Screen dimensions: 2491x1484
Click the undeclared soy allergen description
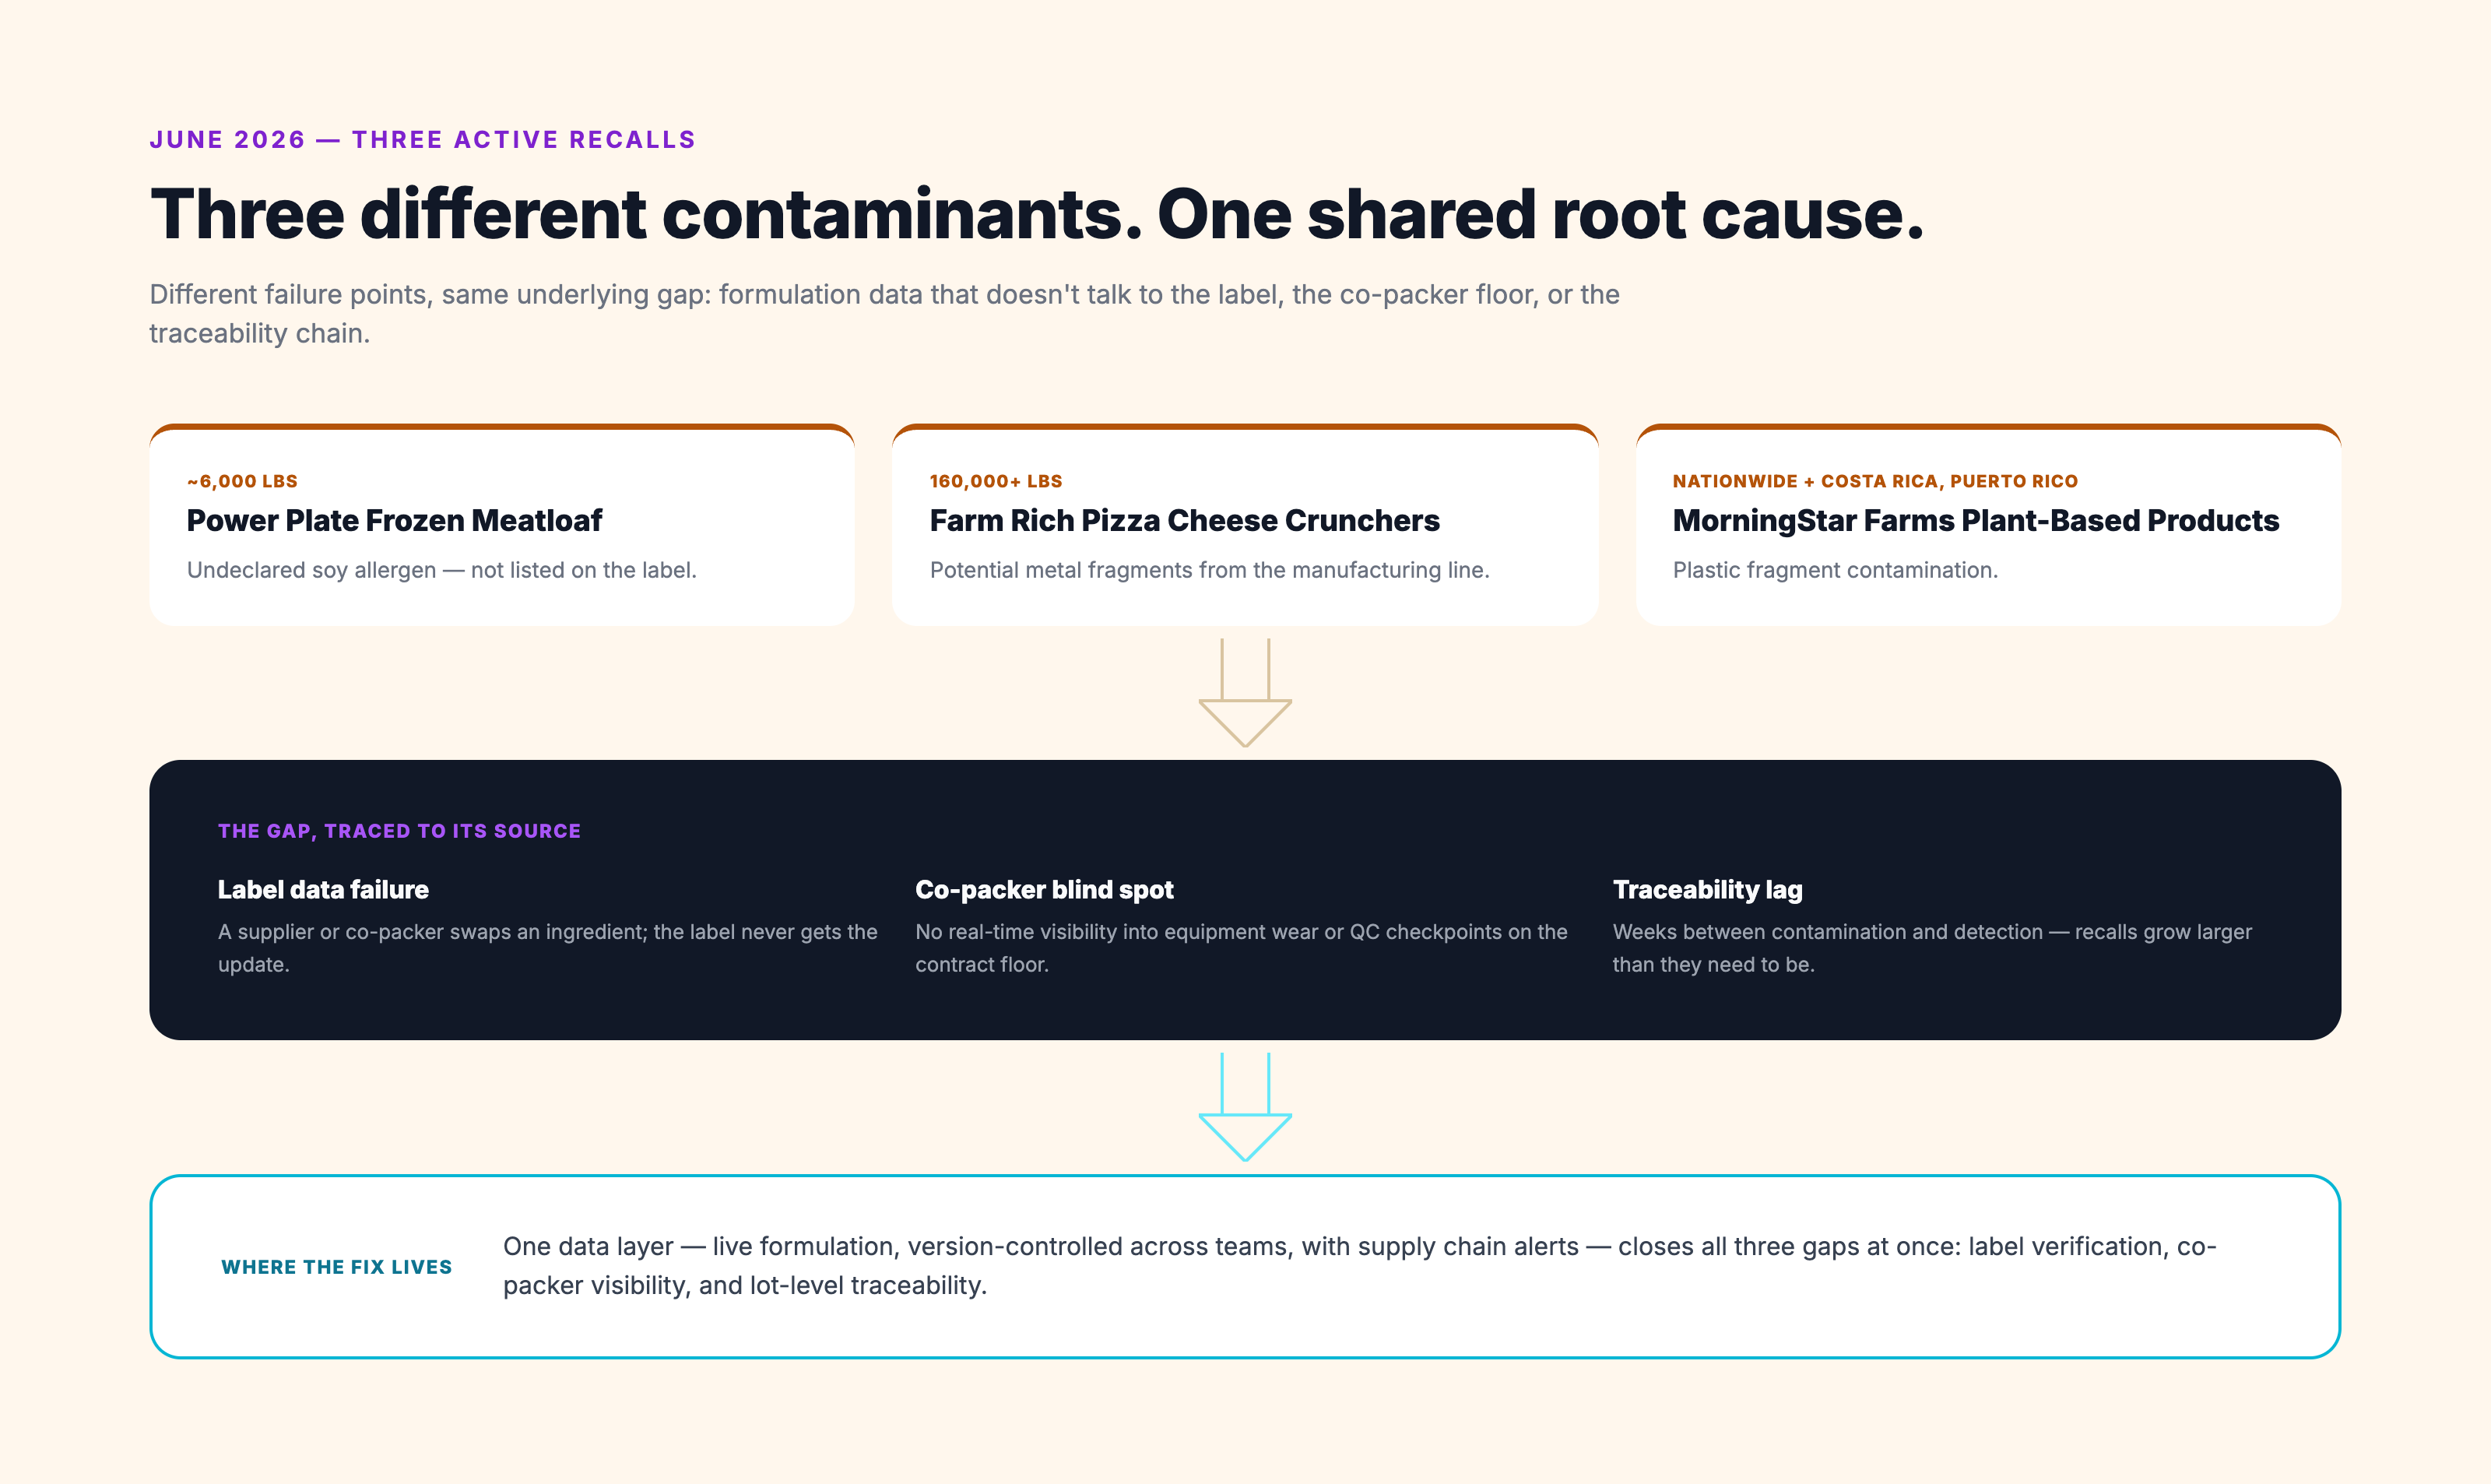click(441, 570)
